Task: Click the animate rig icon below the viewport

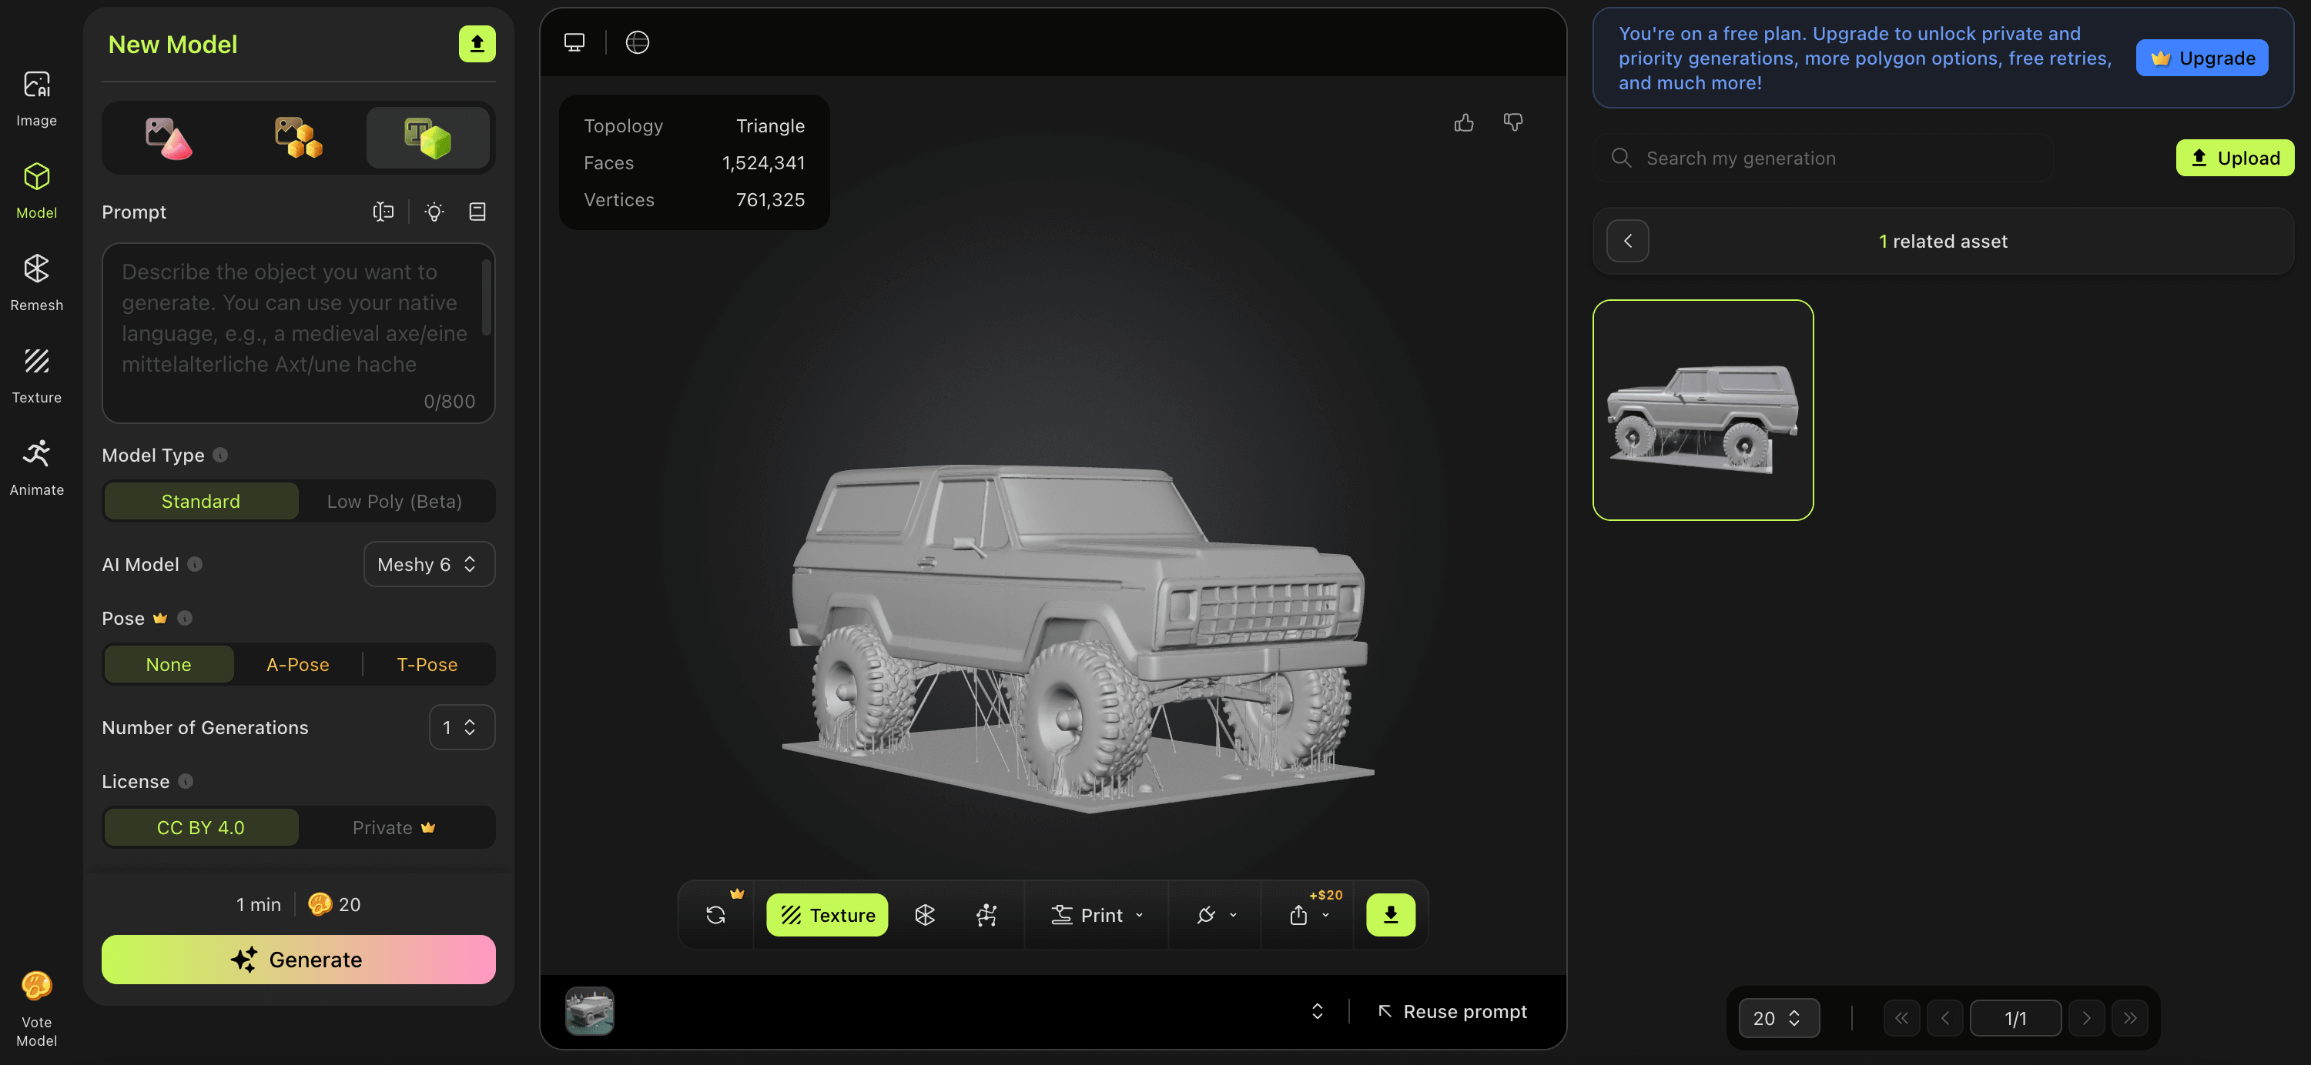Action: 986,914
